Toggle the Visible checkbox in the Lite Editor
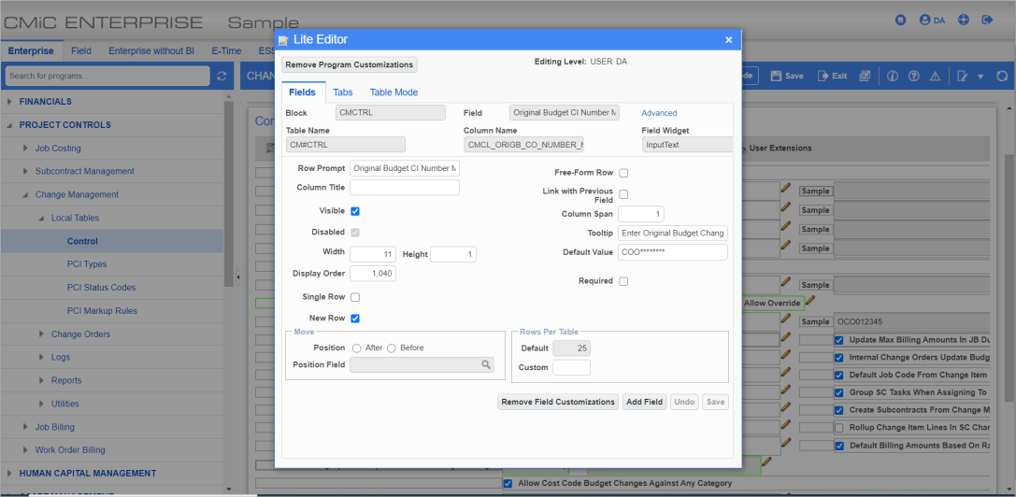This screenshot has width=1016, height=497. pyautogui.click(x=355, y=211)
